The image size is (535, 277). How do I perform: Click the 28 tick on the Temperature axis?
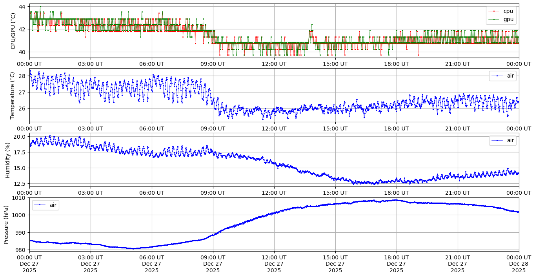[22, 76]
